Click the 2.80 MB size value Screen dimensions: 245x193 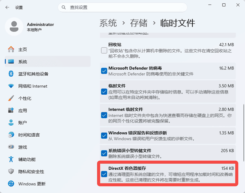226,109
